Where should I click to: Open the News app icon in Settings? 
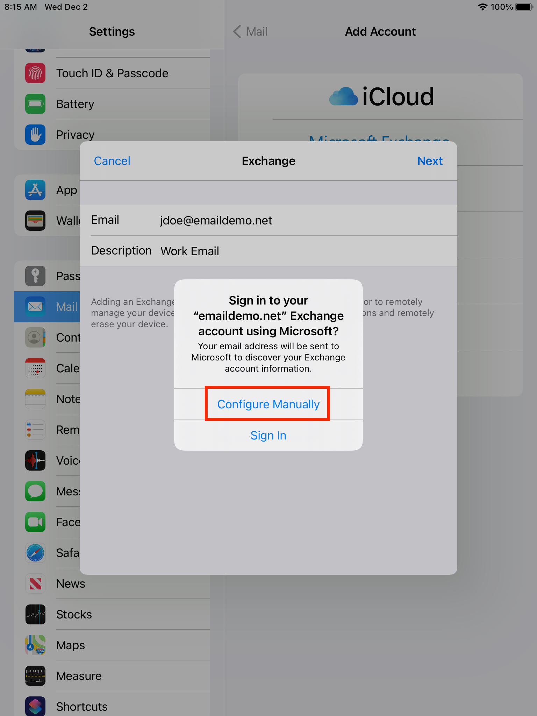(35, 583)
